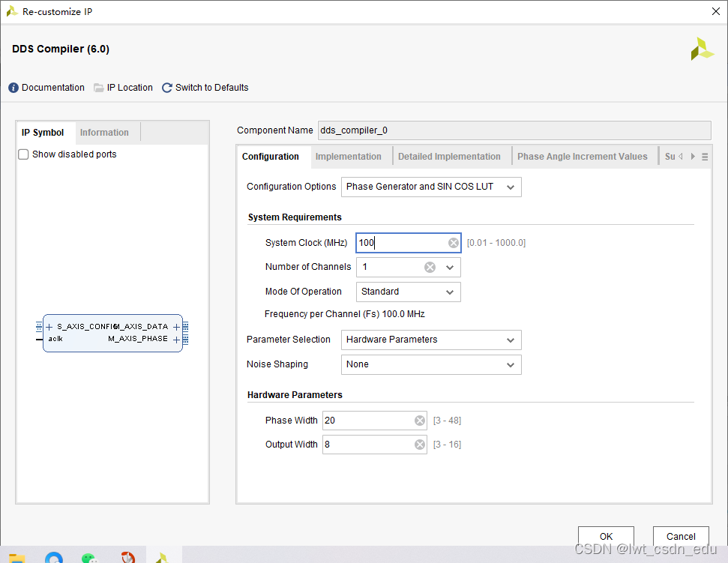The width and height of the screenshot is (728, 563).
Task: Open the red taskbar application icon
Action: pyautogui.click(x=127, y=557)
